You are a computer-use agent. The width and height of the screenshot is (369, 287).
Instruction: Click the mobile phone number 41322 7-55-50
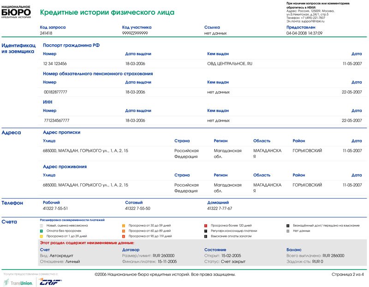tap(137, 209)
